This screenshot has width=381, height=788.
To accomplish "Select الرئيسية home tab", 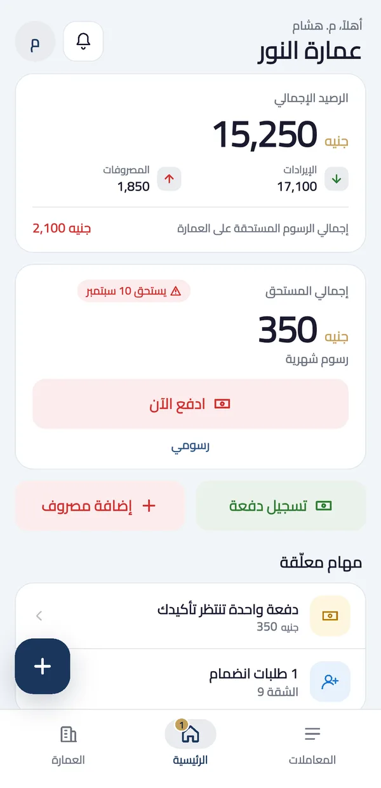I will pos(190,742).
